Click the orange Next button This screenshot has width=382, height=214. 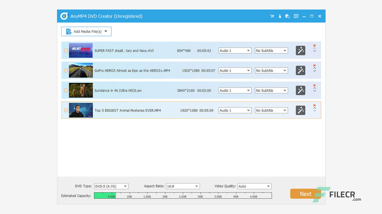point(305,194)
